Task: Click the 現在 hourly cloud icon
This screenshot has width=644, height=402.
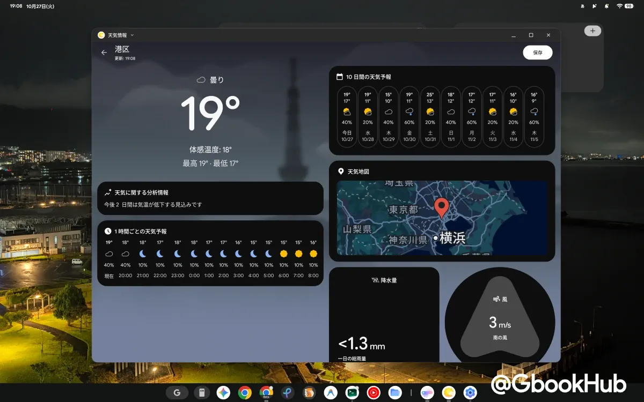Action: [109, 254]
